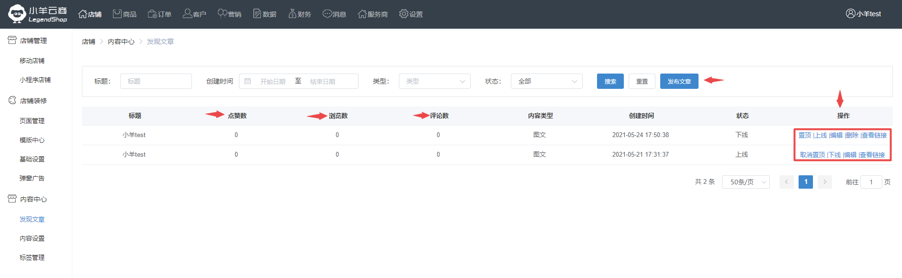Image resolution: width=902 pixels, height=278 pixels.
Task: Expand the 类型 type dropdown
Action: pyautogui.click(x=434, y=81)
